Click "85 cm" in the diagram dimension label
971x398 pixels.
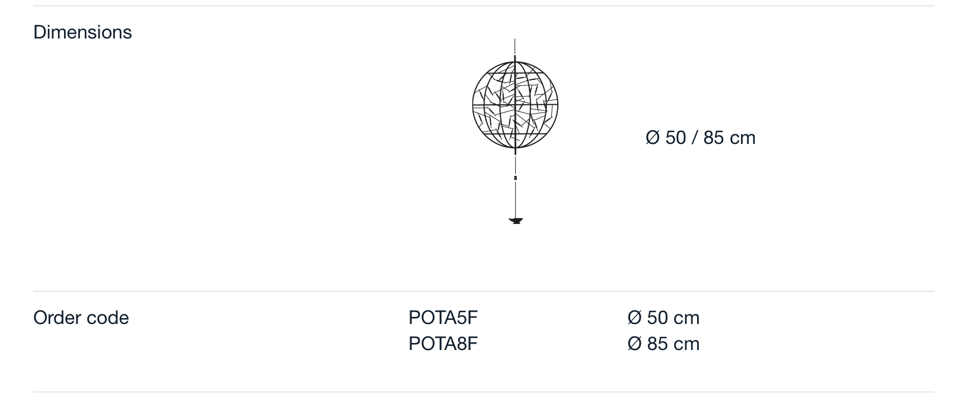[x=729, y=137]
